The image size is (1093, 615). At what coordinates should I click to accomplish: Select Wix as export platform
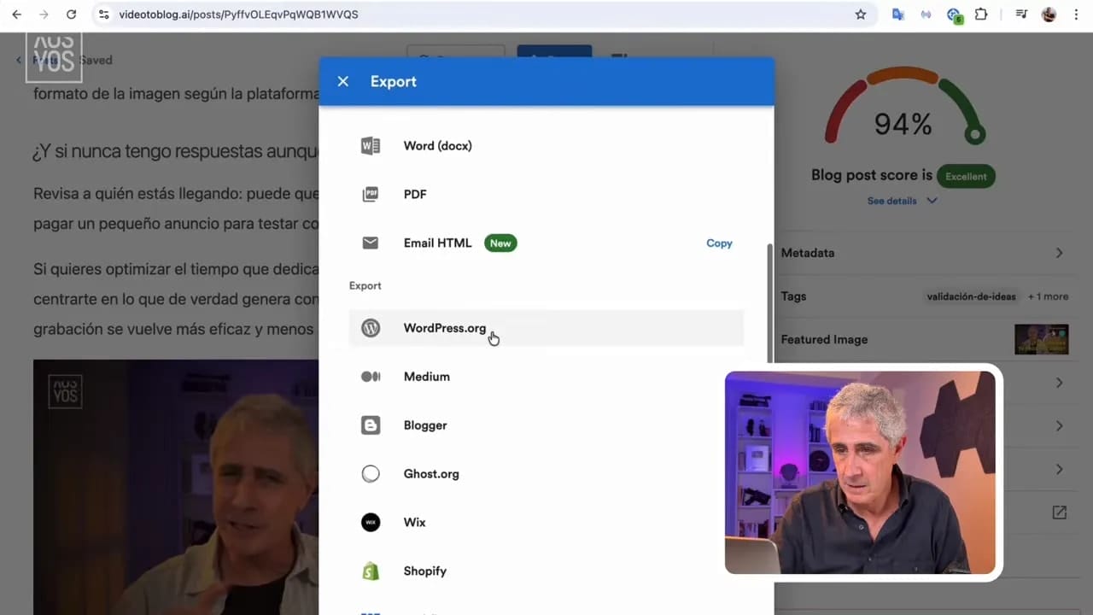click(546, 523)
